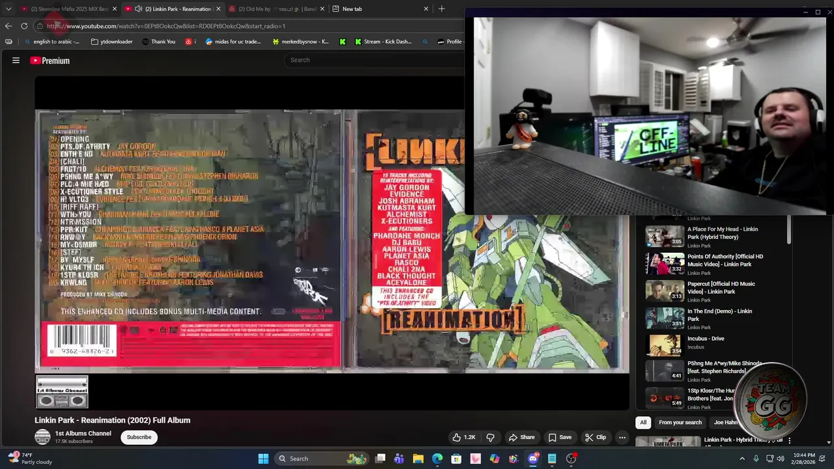This screenshot has width=834, height=469.
Task: Click the YouTube Premium logo
Action: coord(50,61)
